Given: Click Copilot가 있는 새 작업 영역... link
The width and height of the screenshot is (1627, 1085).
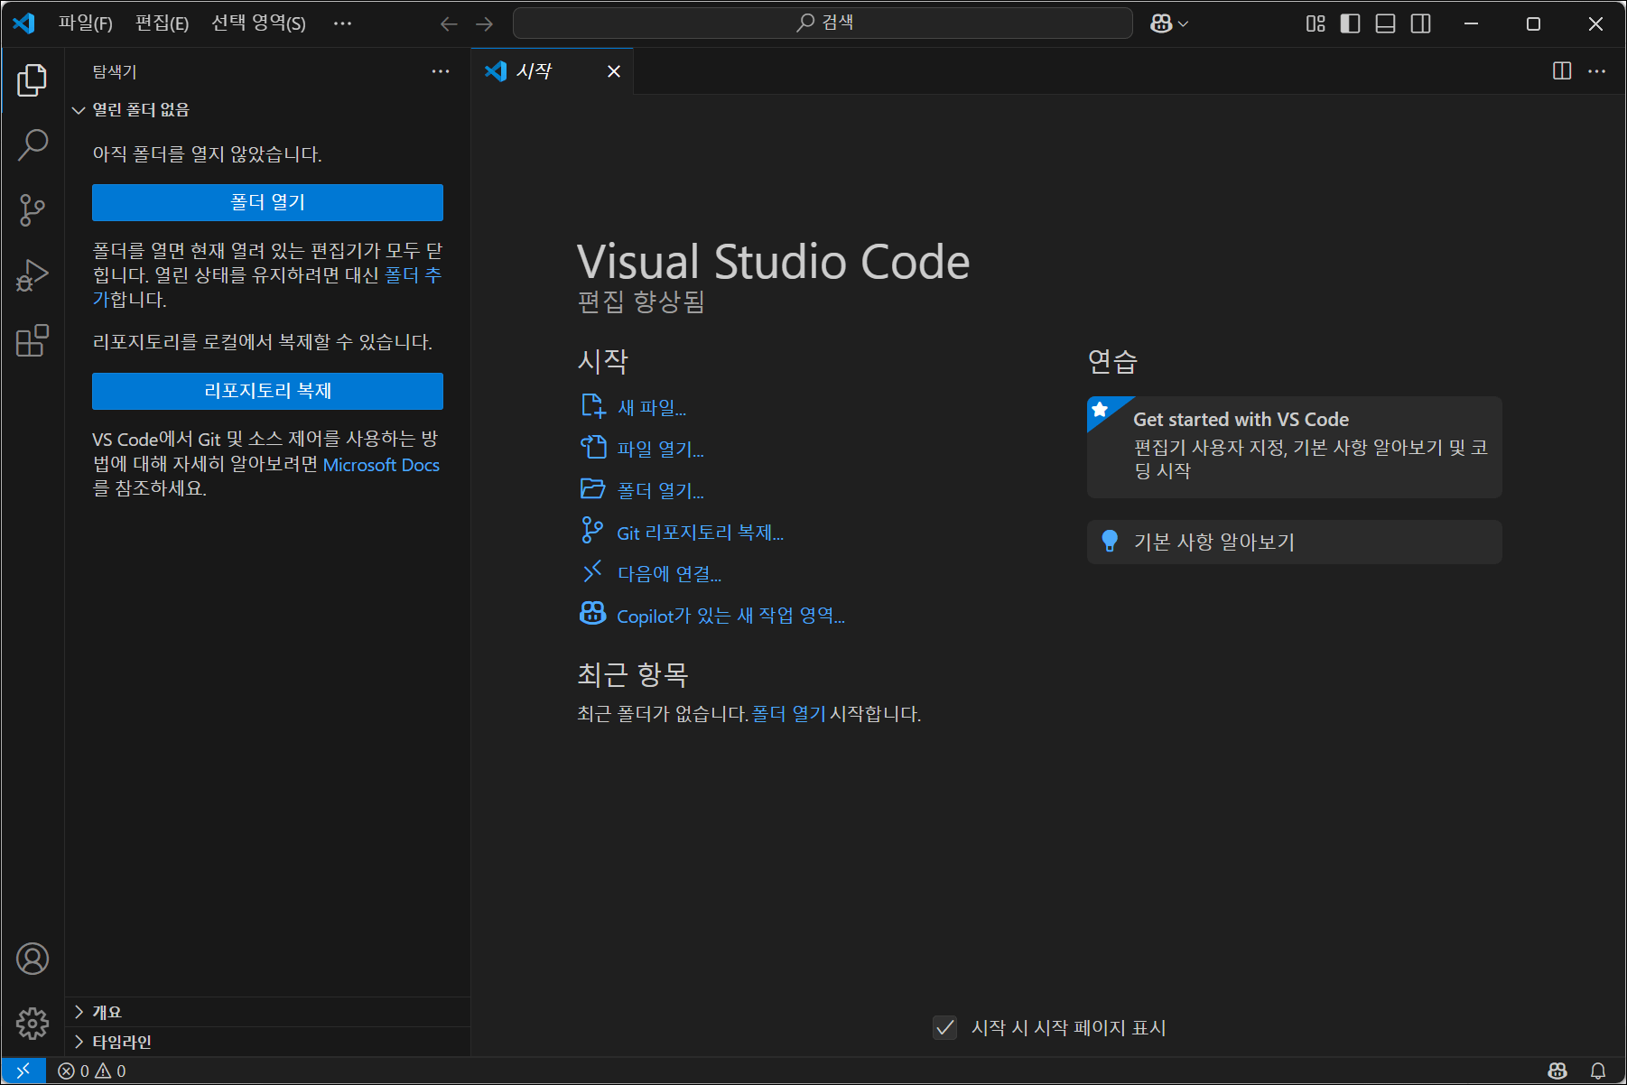Looking at the screenshot, I should pyautogui.click(x=712, y=616).
